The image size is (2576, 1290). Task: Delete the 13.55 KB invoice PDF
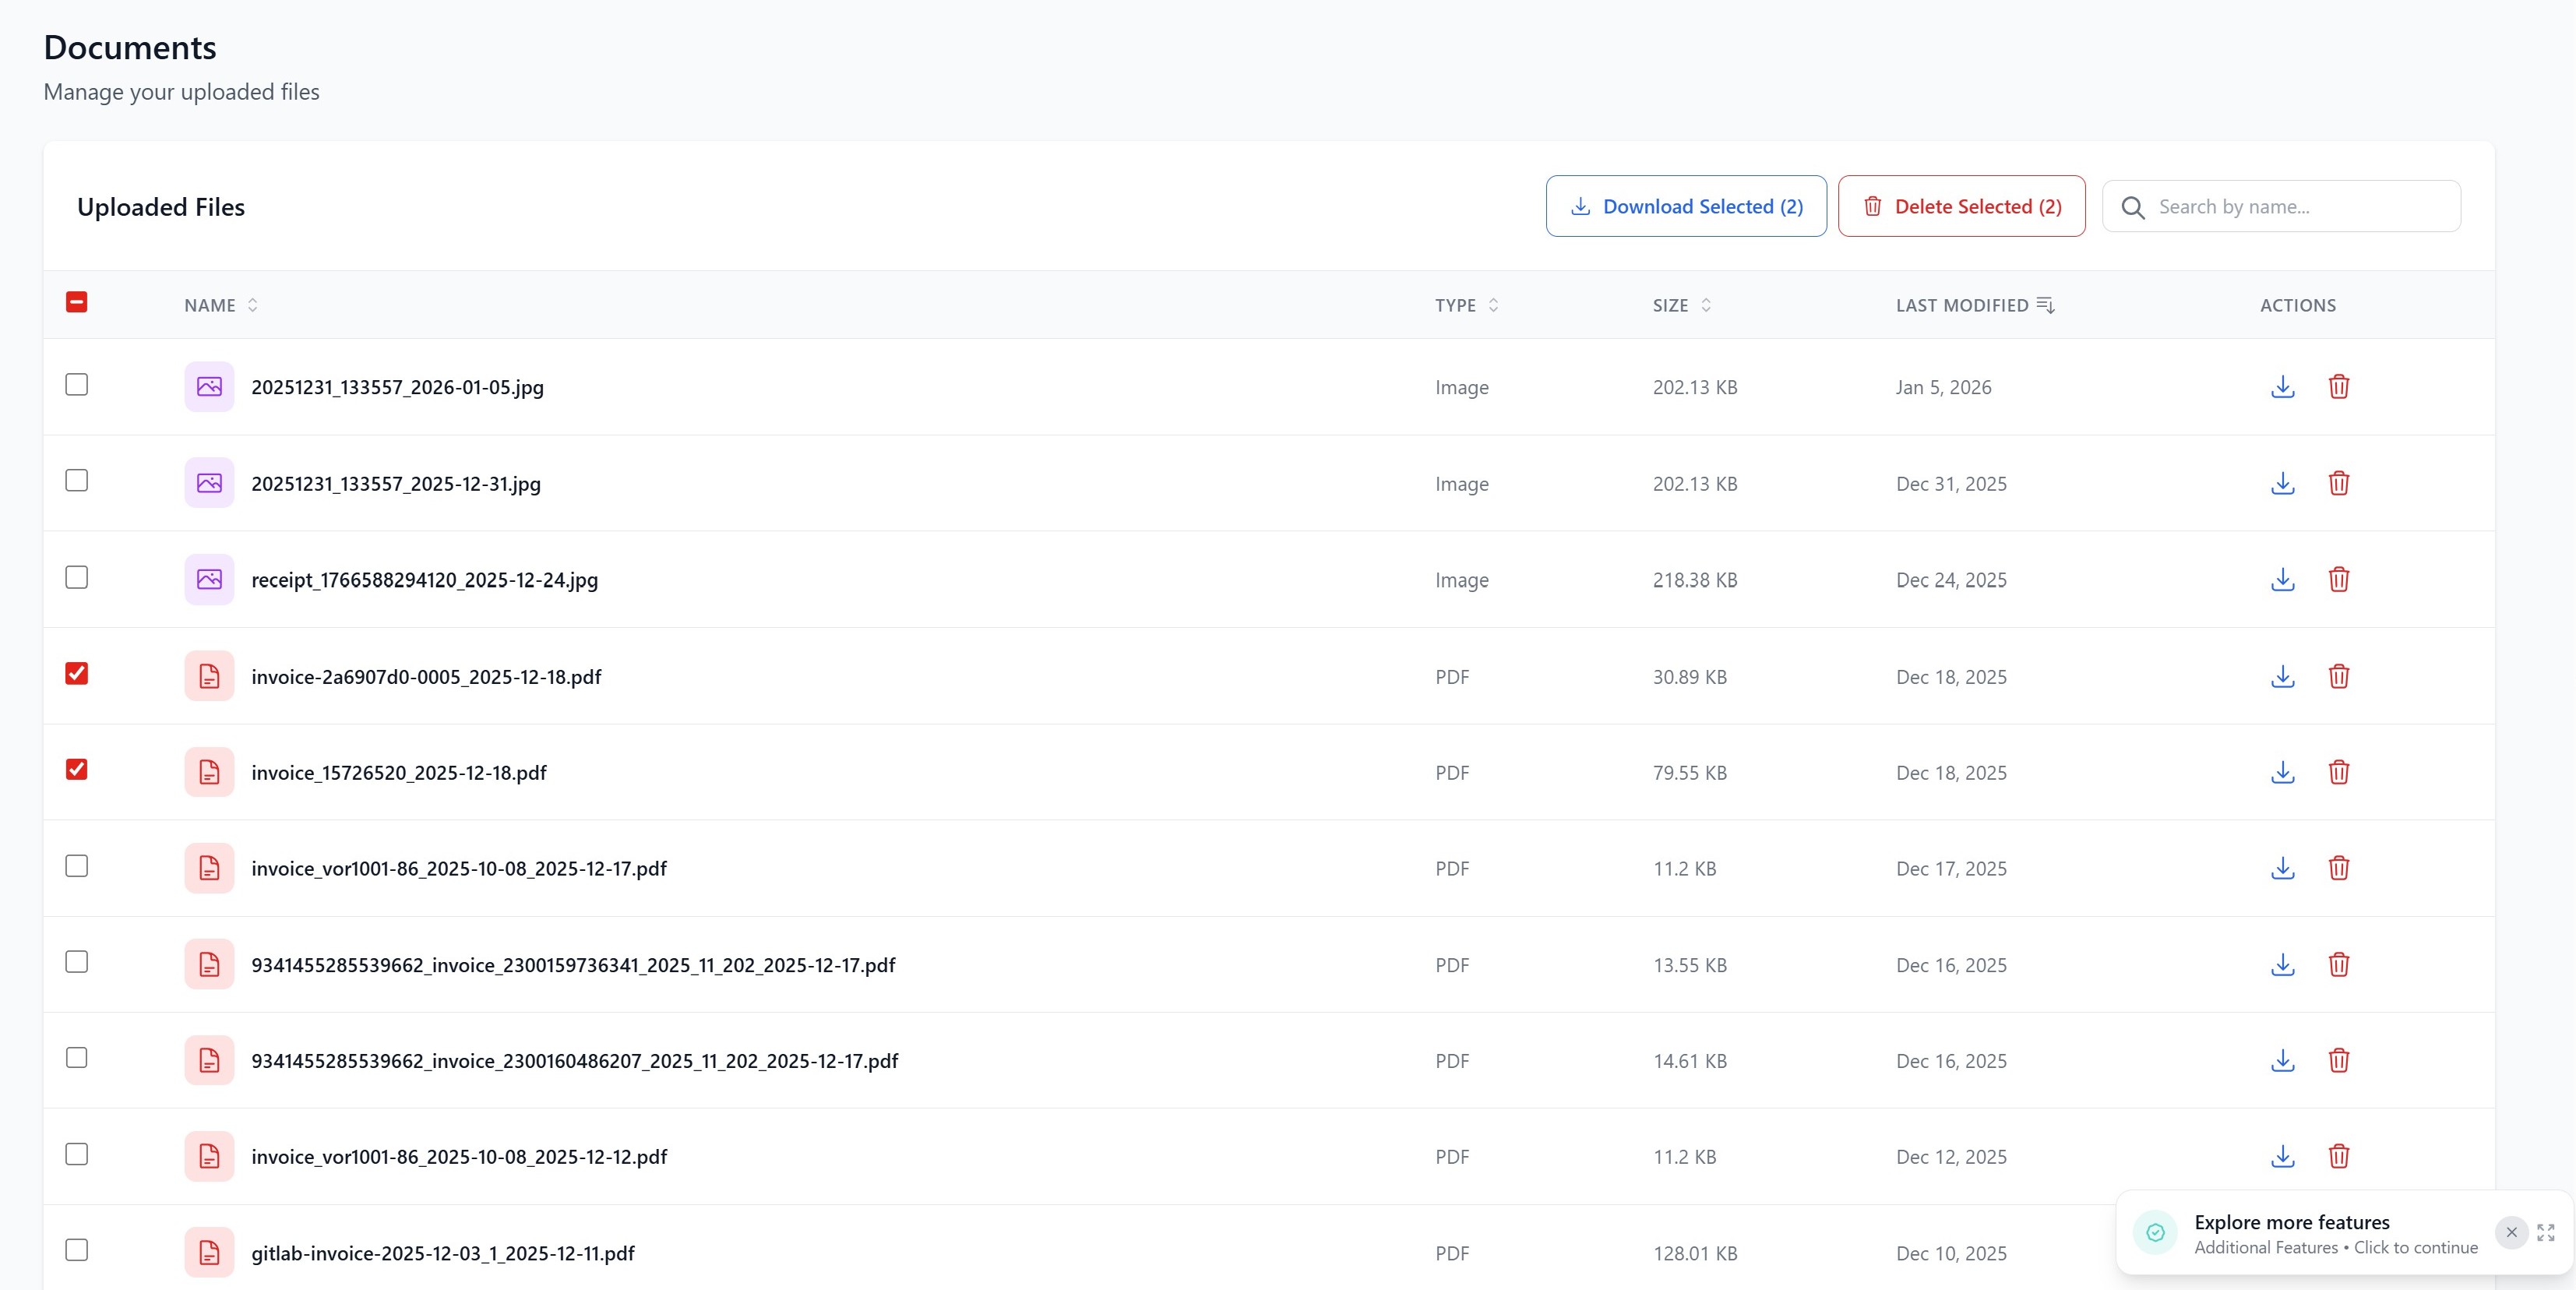2338,965
